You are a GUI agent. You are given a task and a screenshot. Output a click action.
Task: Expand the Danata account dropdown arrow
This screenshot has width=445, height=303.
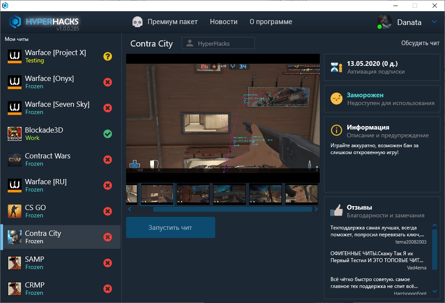[x=434, y=22]
